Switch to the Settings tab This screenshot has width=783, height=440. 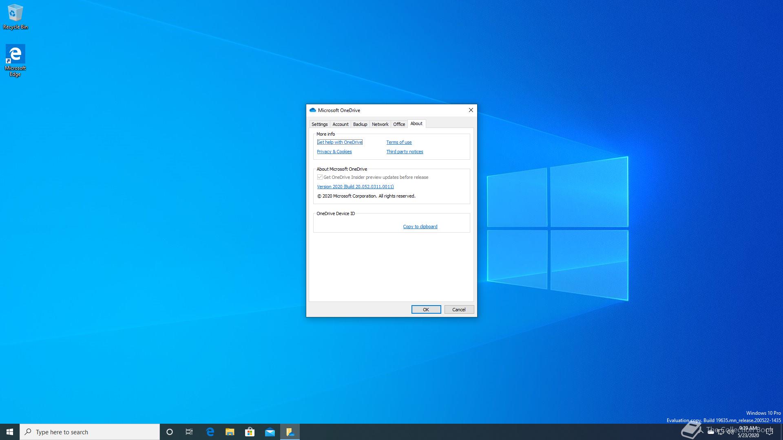[320, 124]
